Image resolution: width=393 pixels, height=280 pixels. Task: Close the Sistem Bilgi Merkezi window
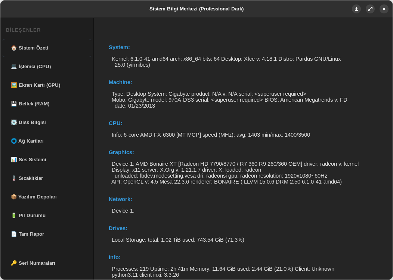click(x=384, y=9)
